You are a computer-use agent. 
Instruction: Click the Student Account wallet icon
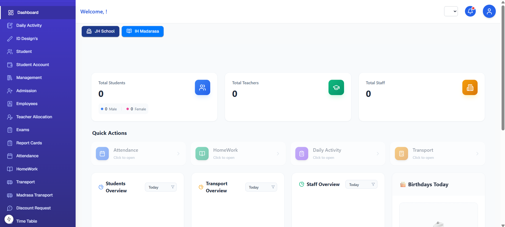(10, 65)
